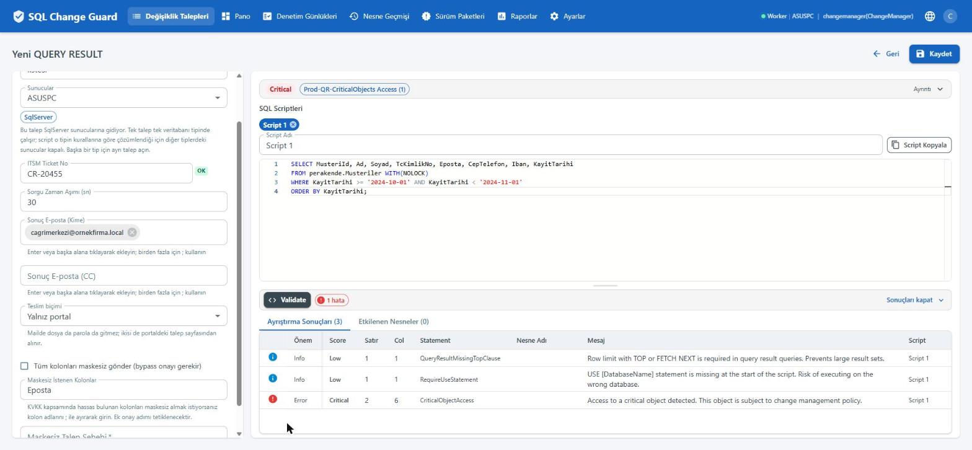
Task: Click the SqlServer chip
Action: coord(38,117)
